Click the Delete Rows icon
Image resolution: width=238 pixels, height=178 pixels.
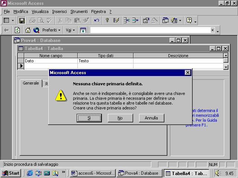point(135,20)
